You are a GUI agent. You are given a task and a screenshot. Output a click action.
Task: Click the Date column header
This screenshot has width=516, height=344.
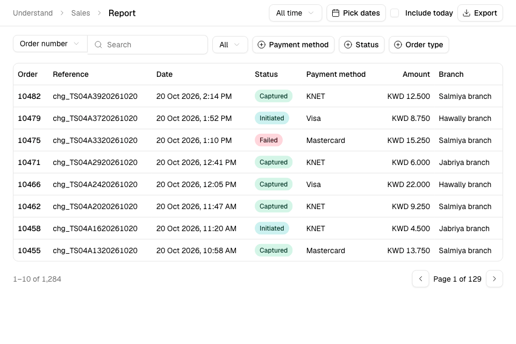pyautogui.click(x=164, y=74)
